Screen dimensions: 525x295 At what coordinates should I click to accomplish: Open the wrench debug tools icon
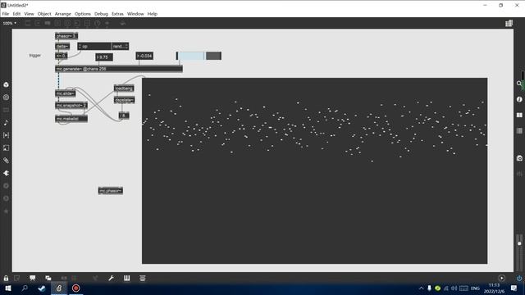point(111,278)
